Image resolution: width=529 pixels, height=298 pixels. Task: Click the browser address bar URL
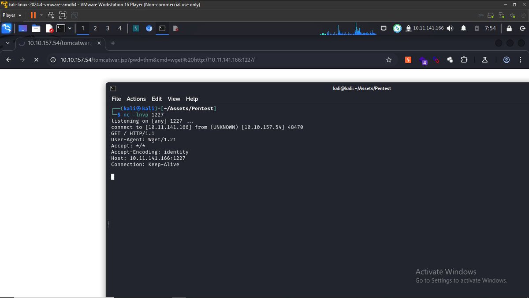click(157, 60)
